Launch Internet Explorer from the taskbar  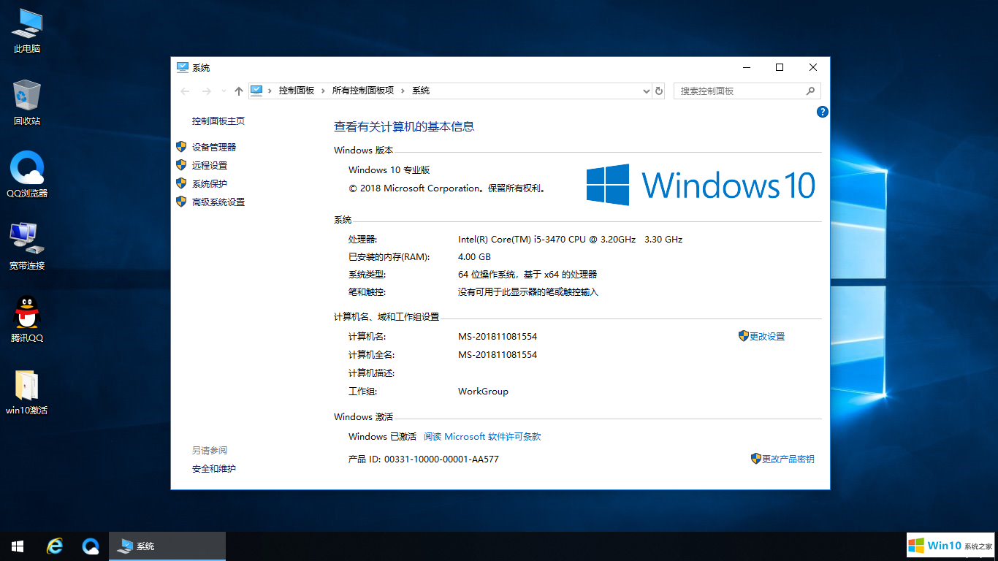(x=54, y=546)
